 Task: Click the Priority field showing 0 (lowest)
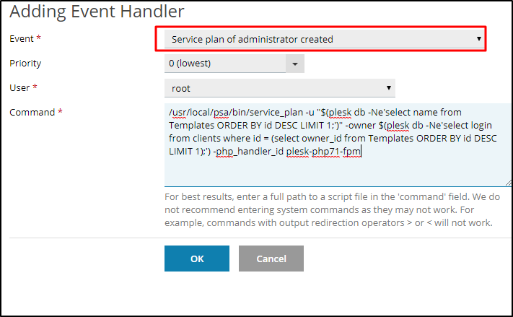pos(225,64)
